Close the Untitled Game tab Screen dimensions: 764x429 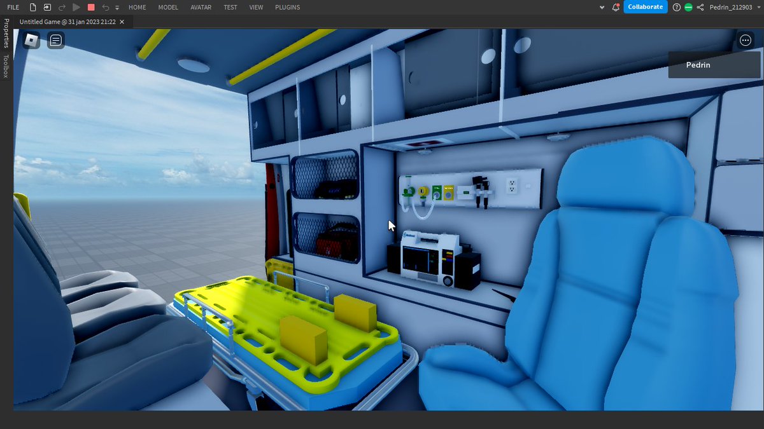(122, 22)
